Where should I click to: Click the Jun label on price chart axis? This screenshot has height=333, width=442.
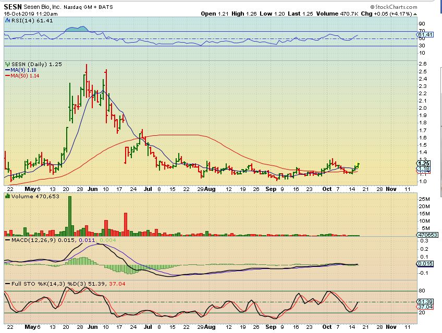[x=92, y=189]
